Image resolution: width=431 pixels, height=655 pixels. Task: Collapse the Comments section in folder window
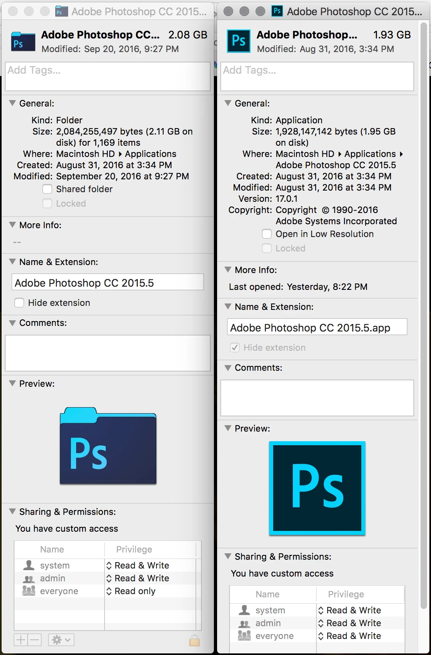(x=12, y=323)
